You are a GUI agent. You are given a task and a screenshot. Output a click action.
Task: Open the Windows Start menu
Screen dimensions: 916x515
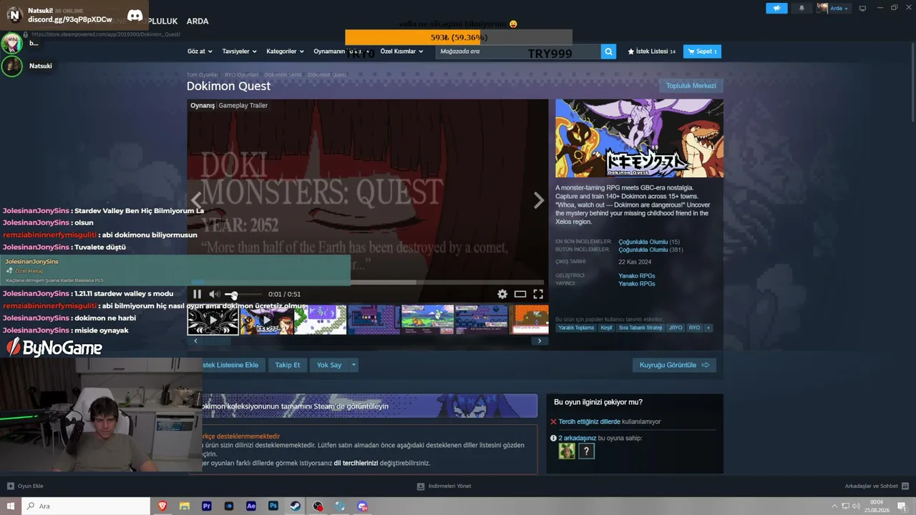(11, 506)
